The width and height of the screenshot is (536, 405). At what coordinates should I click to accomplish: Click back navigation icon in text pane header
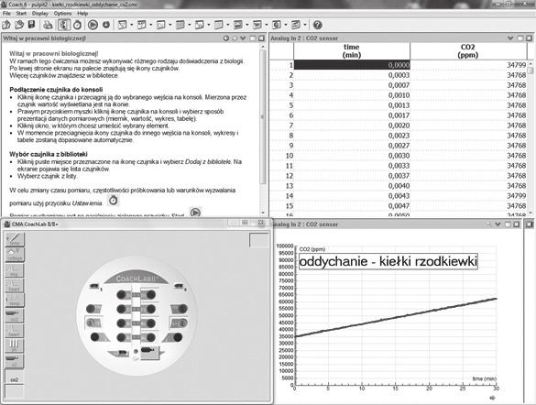point(226,38)
